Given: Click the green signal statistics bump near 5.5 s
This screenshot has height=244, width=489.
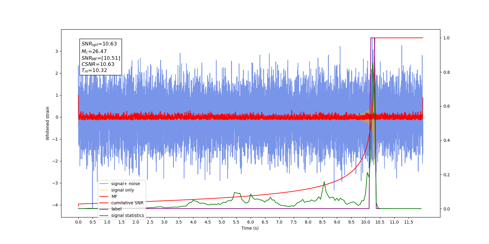Looking at the screenshot, I should pyautogui.click(x=237, y=193).
